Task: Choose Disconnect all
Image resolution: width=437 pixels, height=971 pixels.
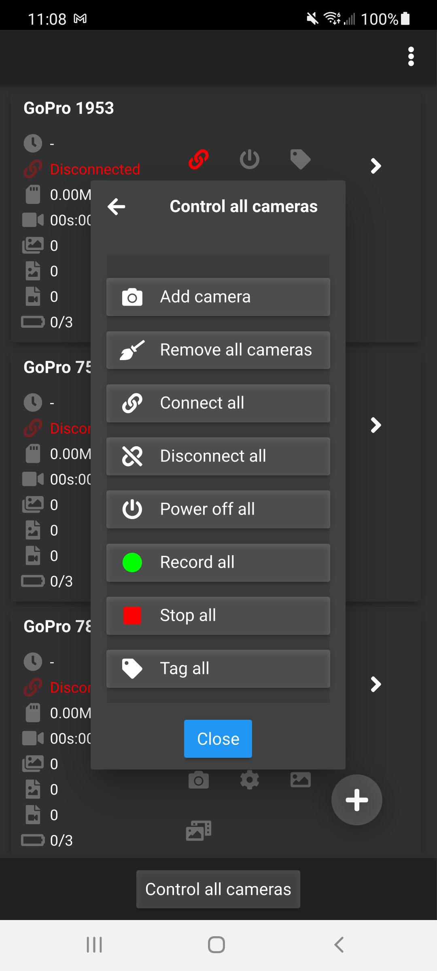Action: pyautogui.click(x=218, y=456)
